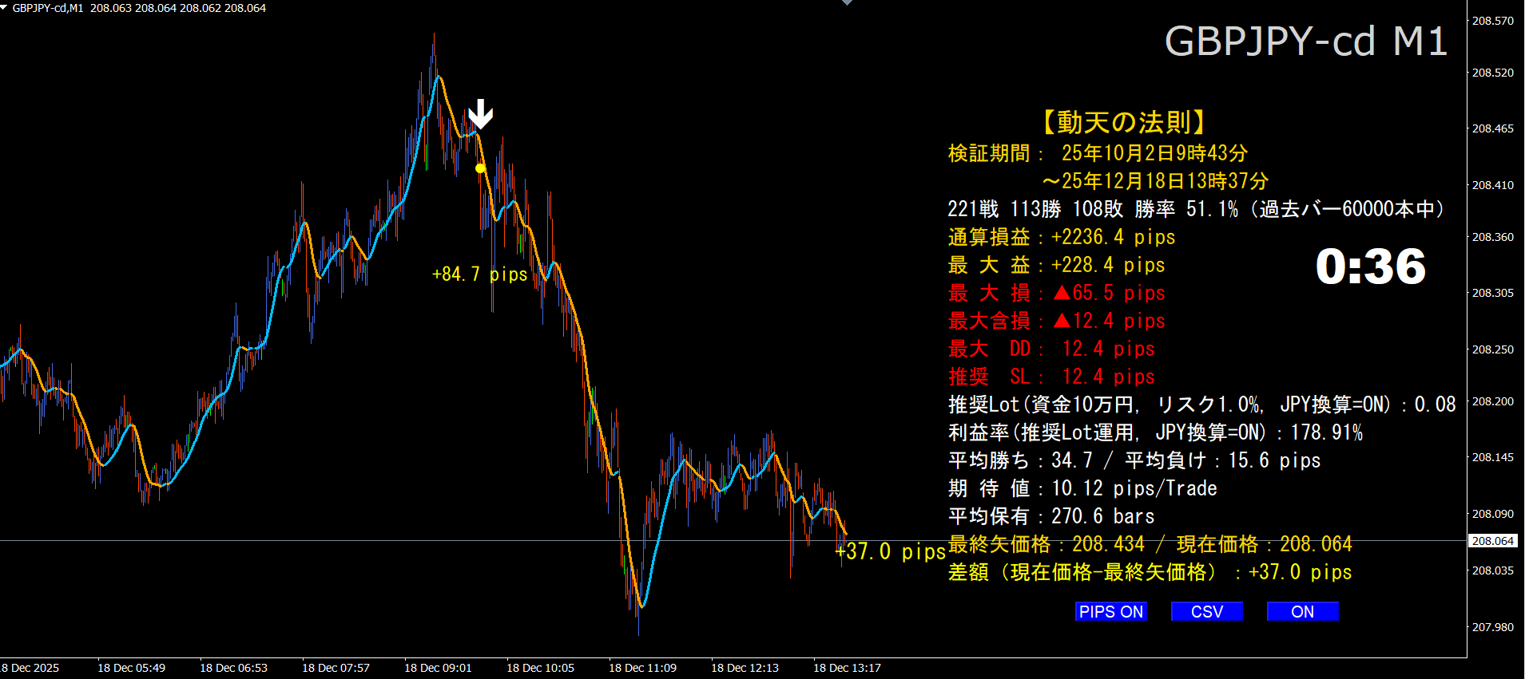Screen dimensions: 1525x679
Task: Click the 18 Dec 06:53 time label
Action: pos(233,668)
